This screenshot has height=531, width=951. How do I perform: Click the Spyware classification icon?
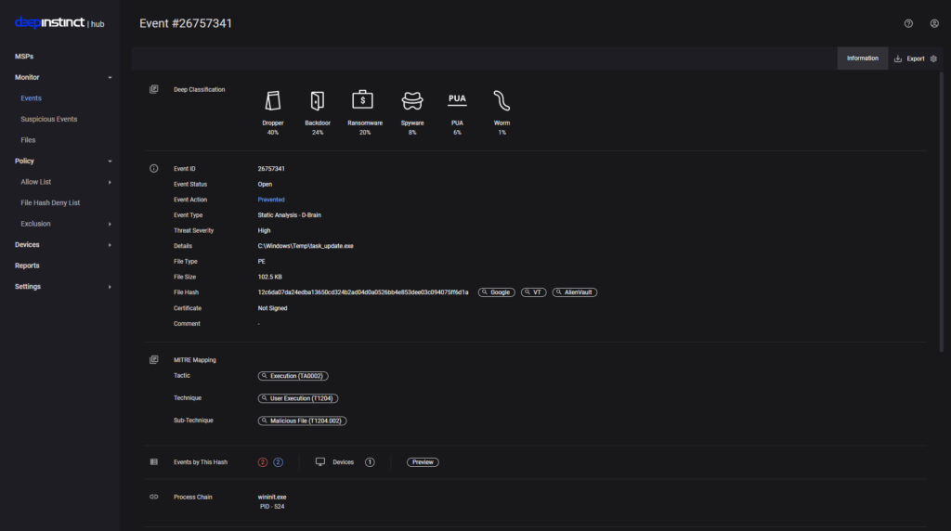click(412, 100)
